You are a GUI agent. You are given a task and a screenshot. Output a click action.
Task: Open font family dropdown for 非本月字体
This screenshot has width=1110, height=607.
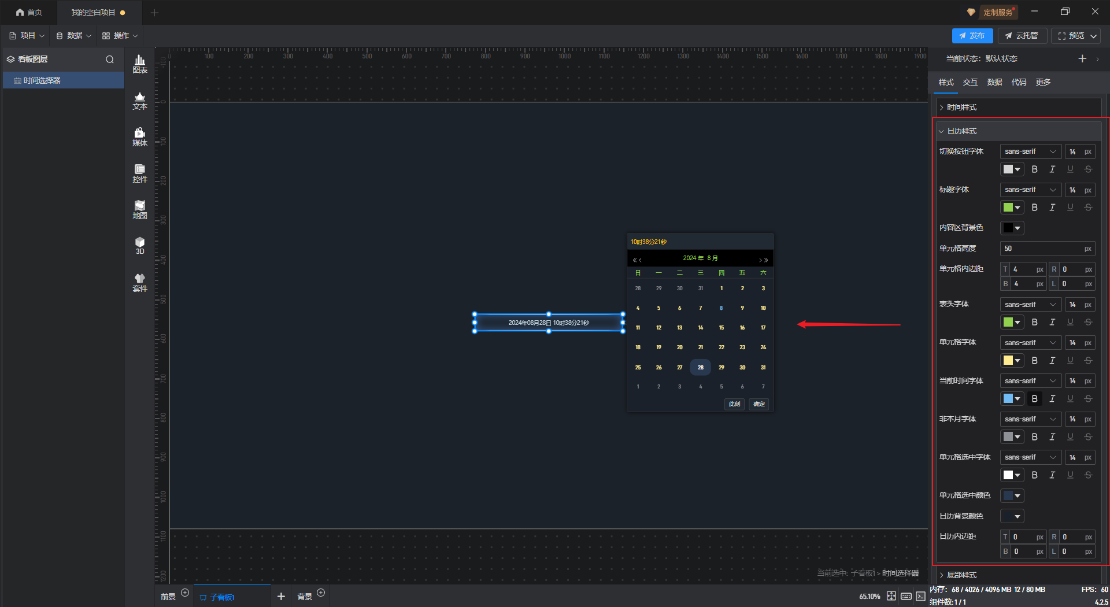coord(1030,419)
